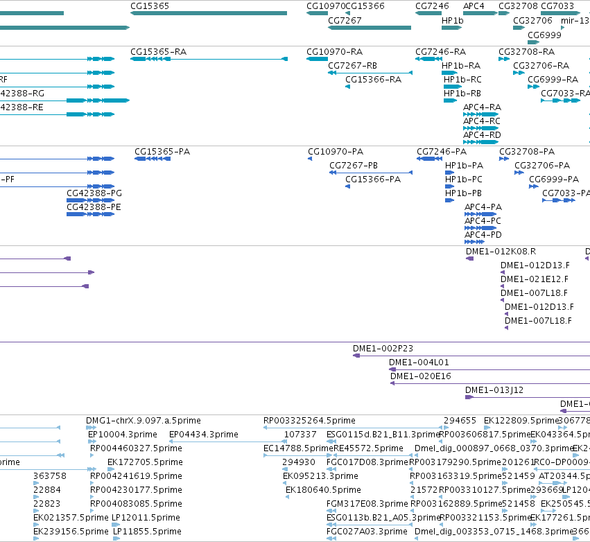This screenshot has height=542, width=590.
Task: Select BAC end DME1-021E12.F
Action: click(503, 286)
